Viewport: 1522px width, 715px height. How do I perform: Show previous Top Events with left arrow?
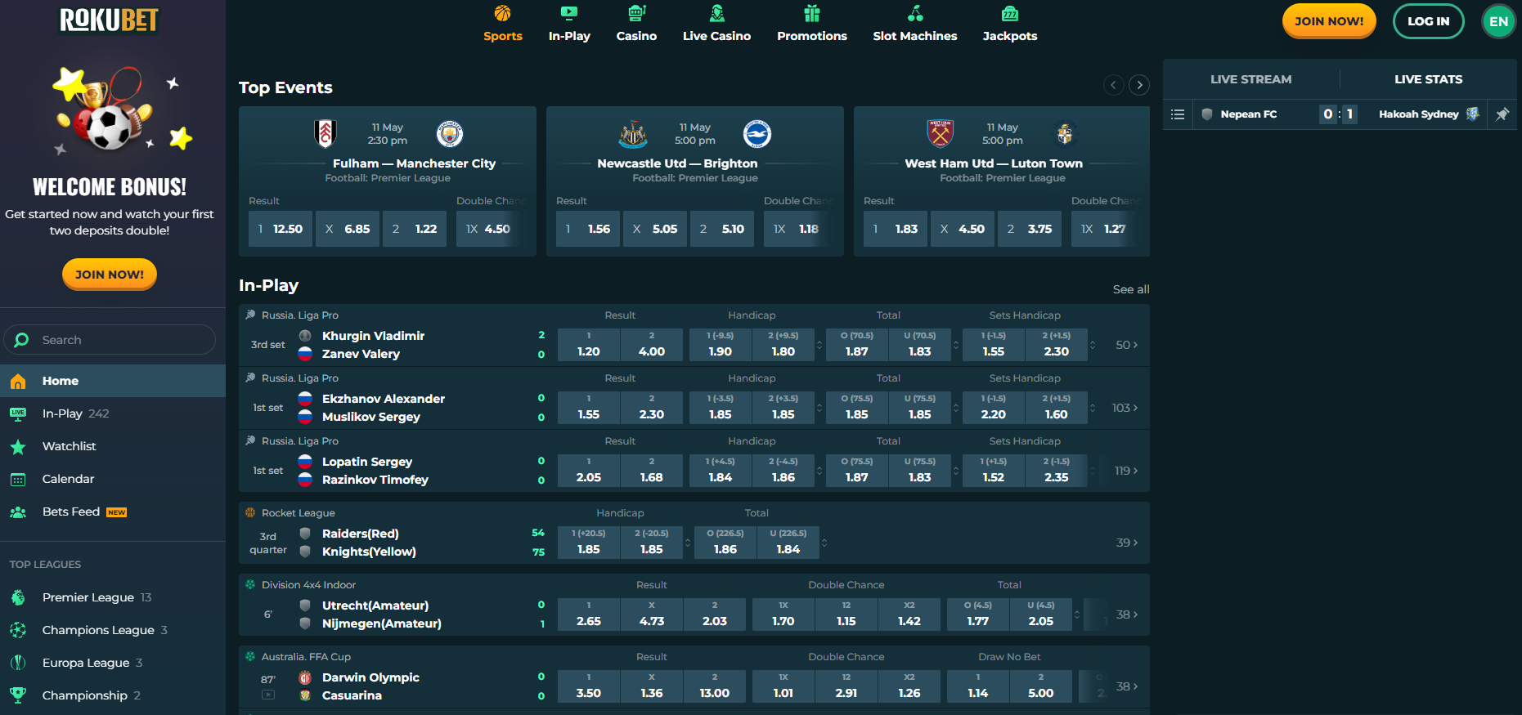click(1113, 85)
